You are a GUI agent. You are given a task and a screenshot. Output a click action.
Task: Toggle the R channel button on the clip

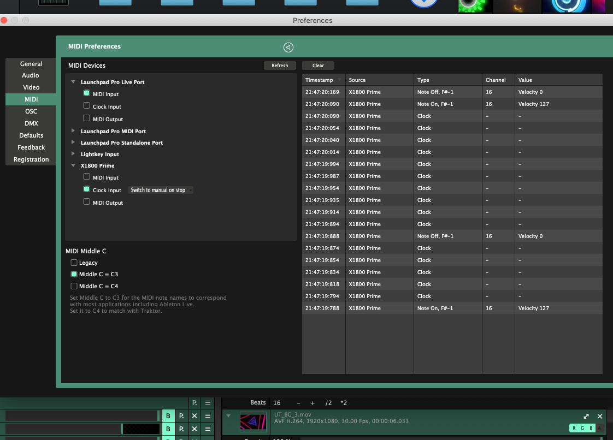pos(574,428)
